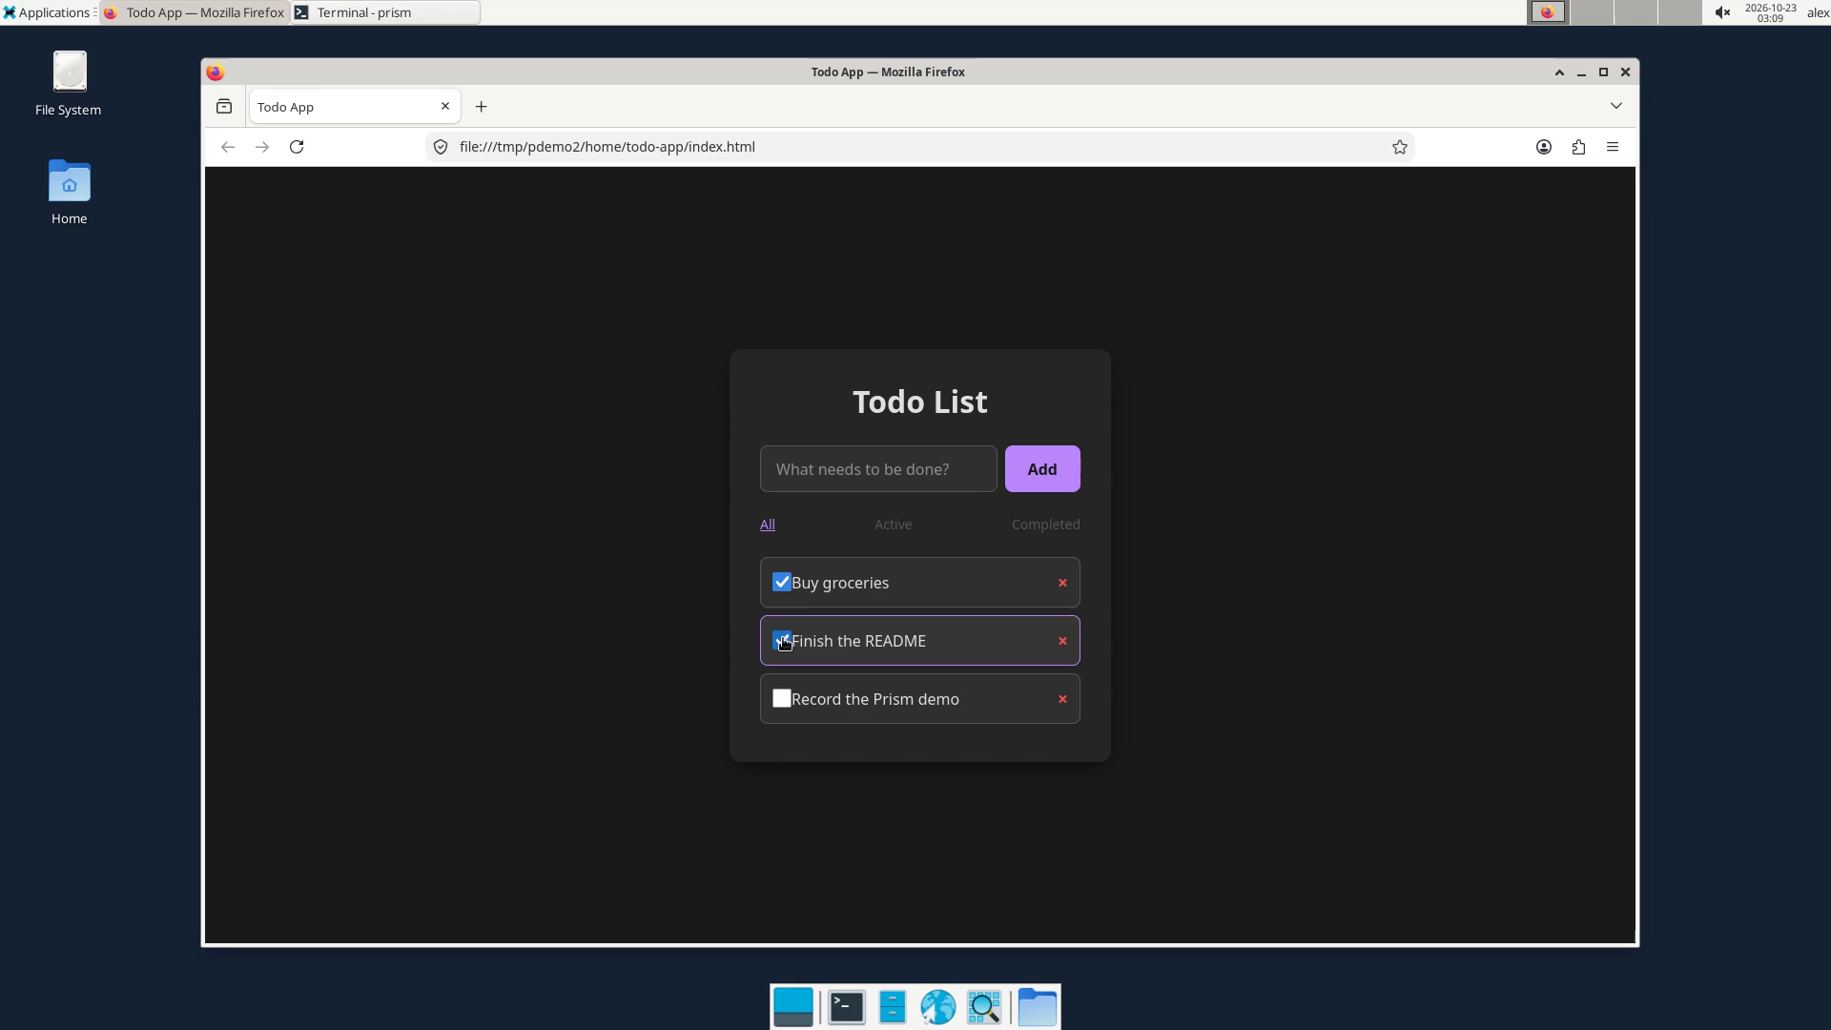
Task: Remove the Record the Prism demo item
Action: pyautogui.click(x=1062, y=699)
